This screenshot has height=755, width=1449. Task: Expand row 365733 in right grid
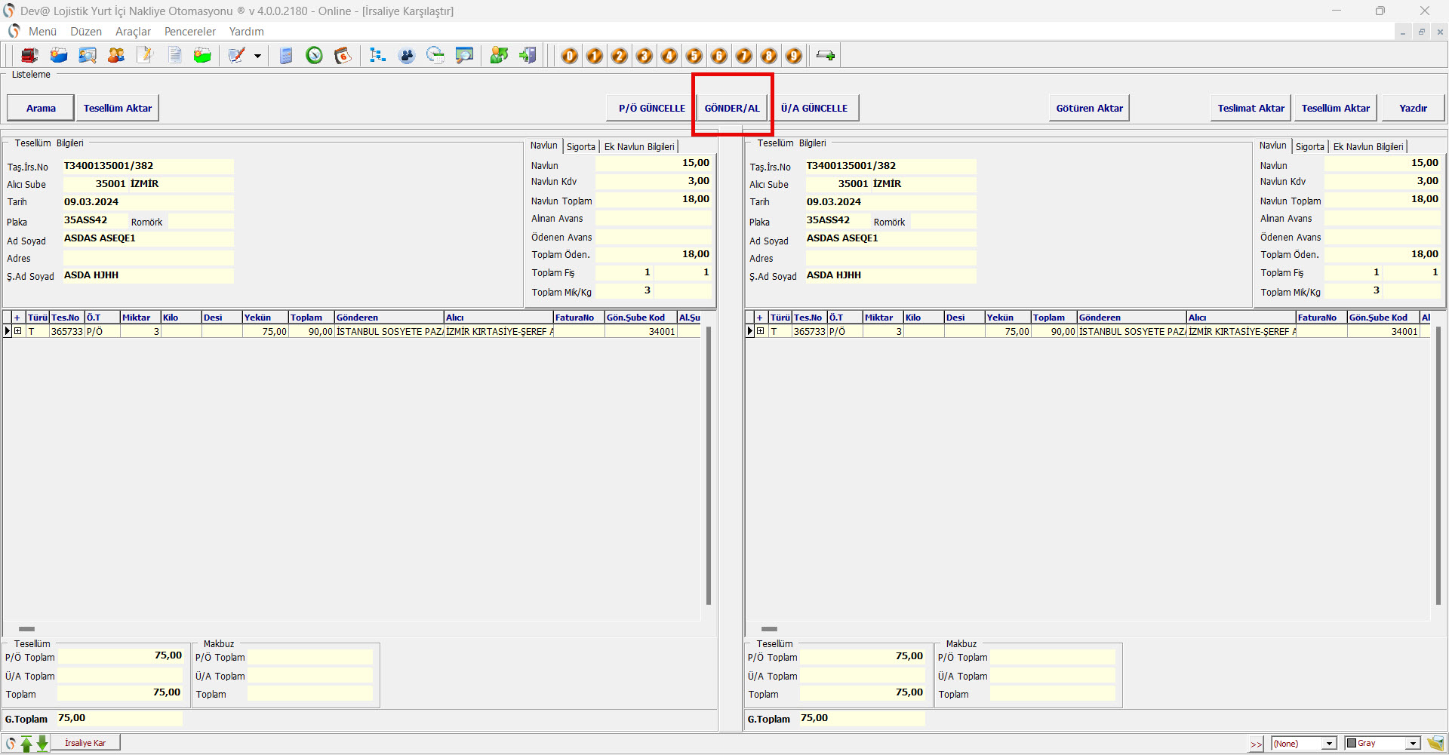pos(761,331)
